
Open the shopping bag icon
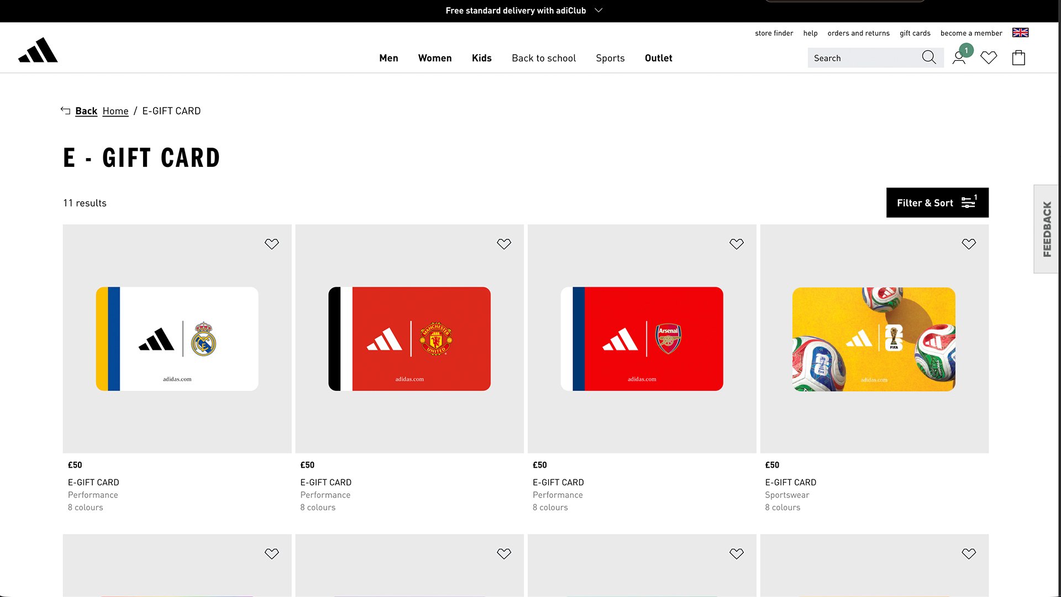1018,57
